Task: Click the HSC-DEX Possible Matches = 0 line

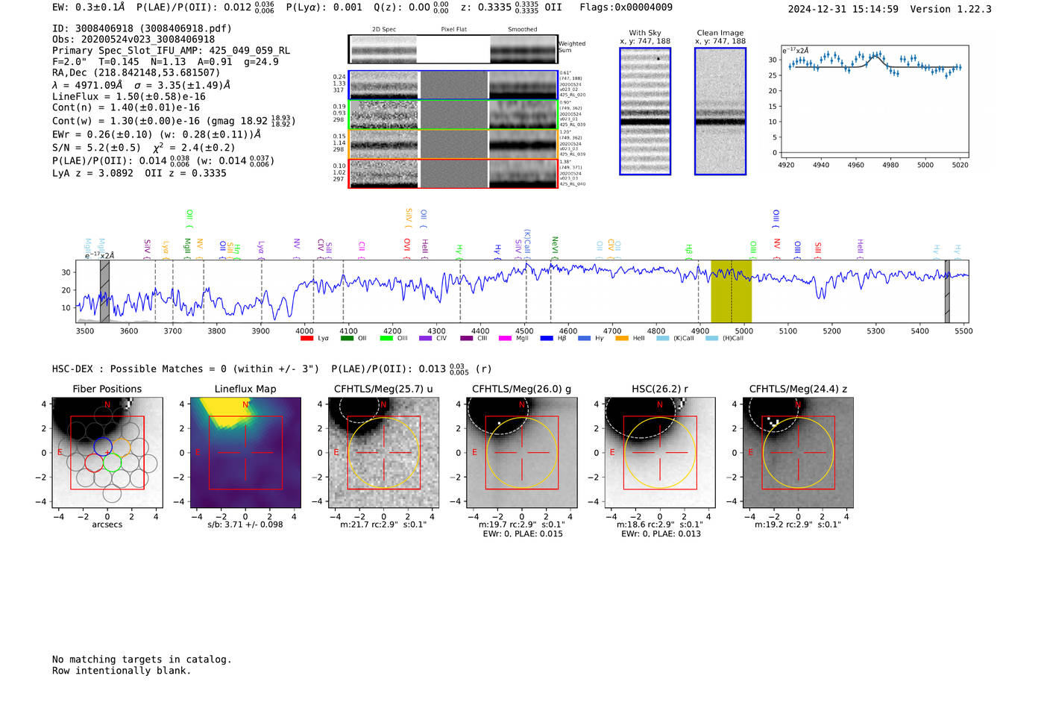Action: coord(186,369)
